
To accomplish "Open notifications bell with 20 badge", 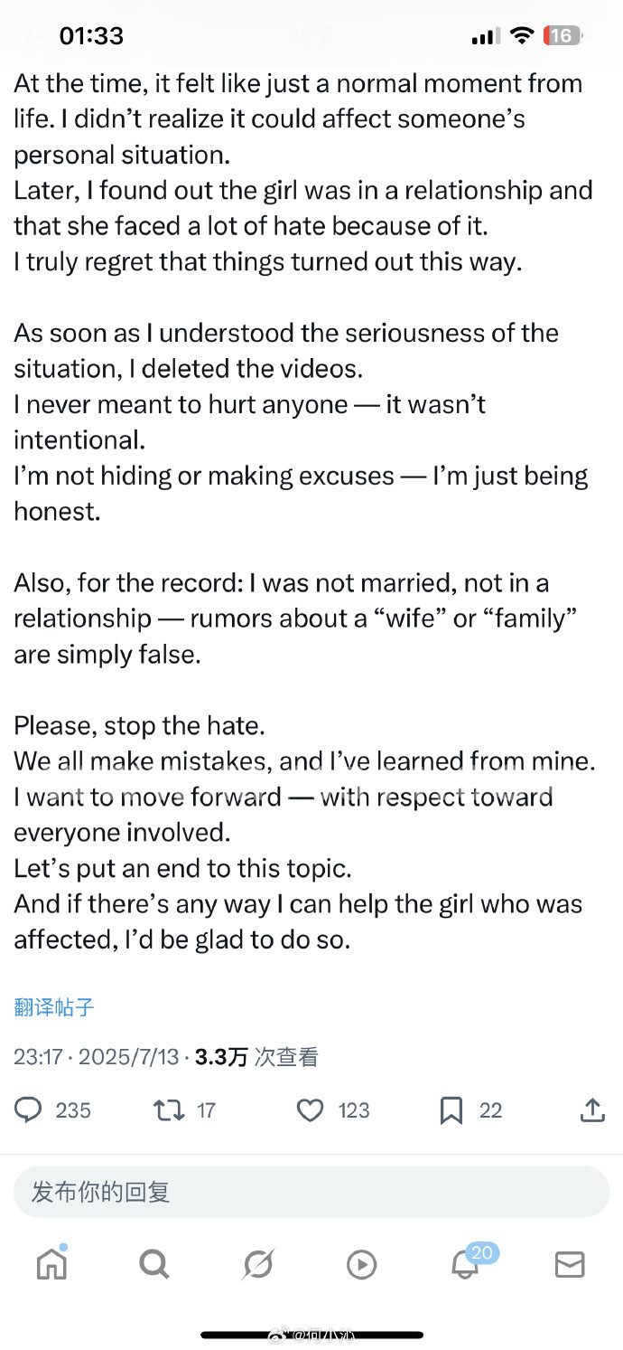I will coord(466,1264).
